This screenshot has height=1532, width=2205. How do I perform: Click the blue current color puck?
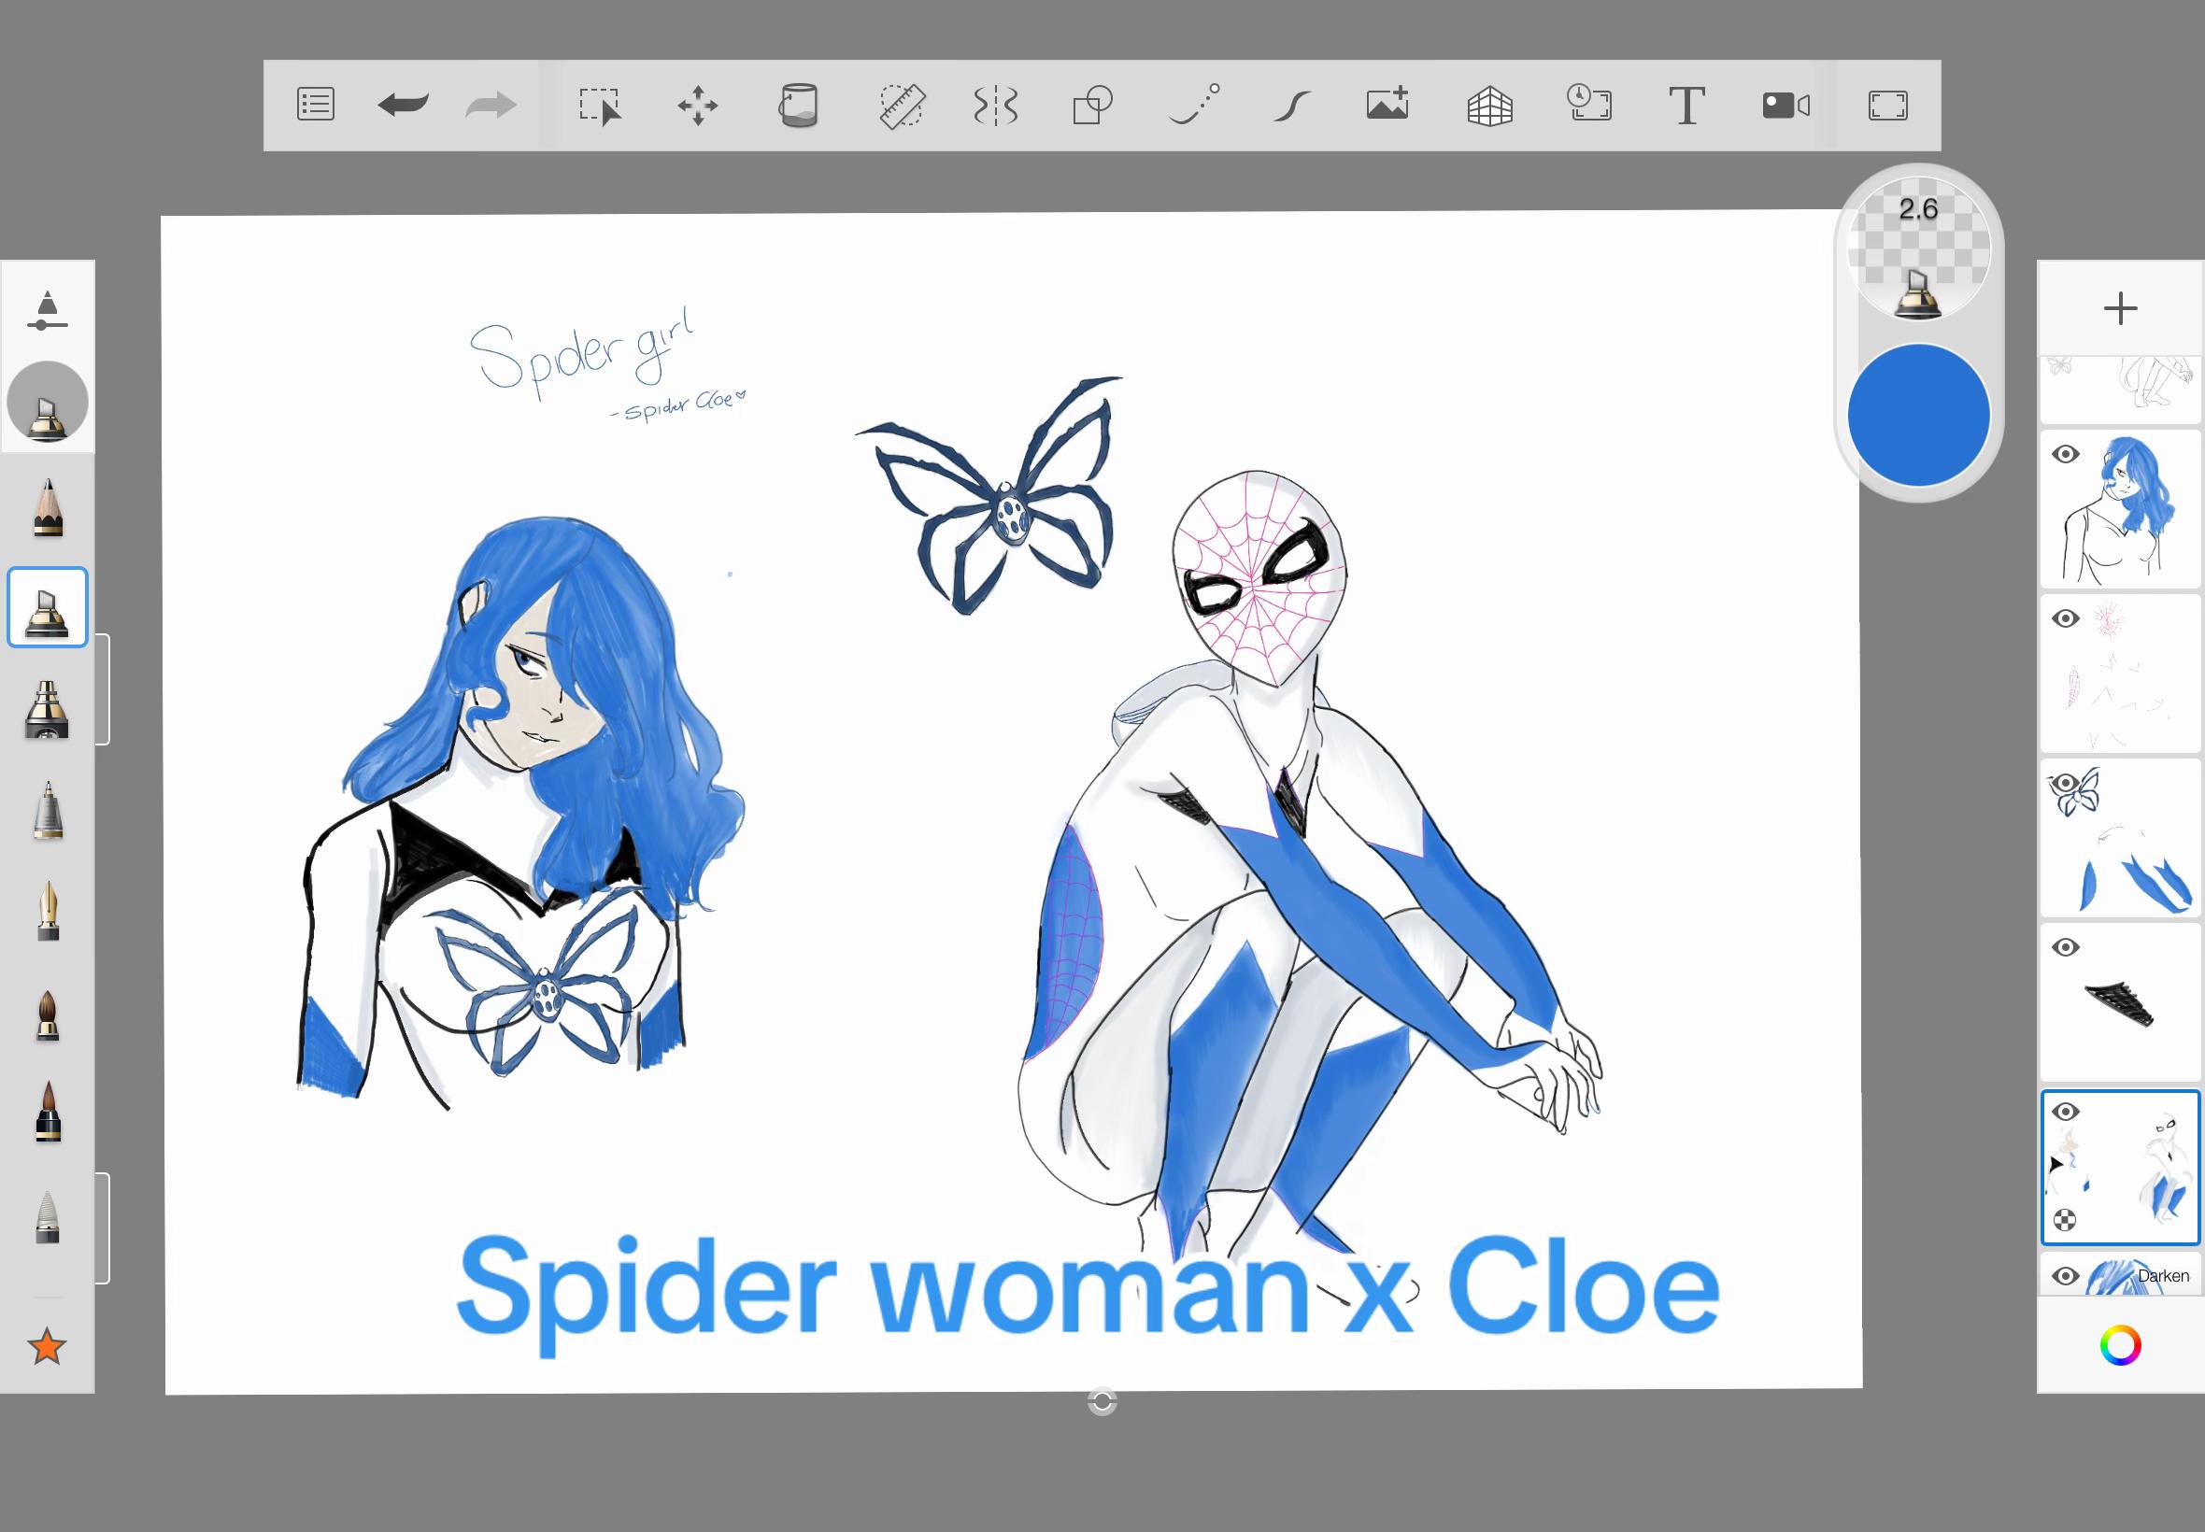pyautogui.click(x=1919, y=415)
